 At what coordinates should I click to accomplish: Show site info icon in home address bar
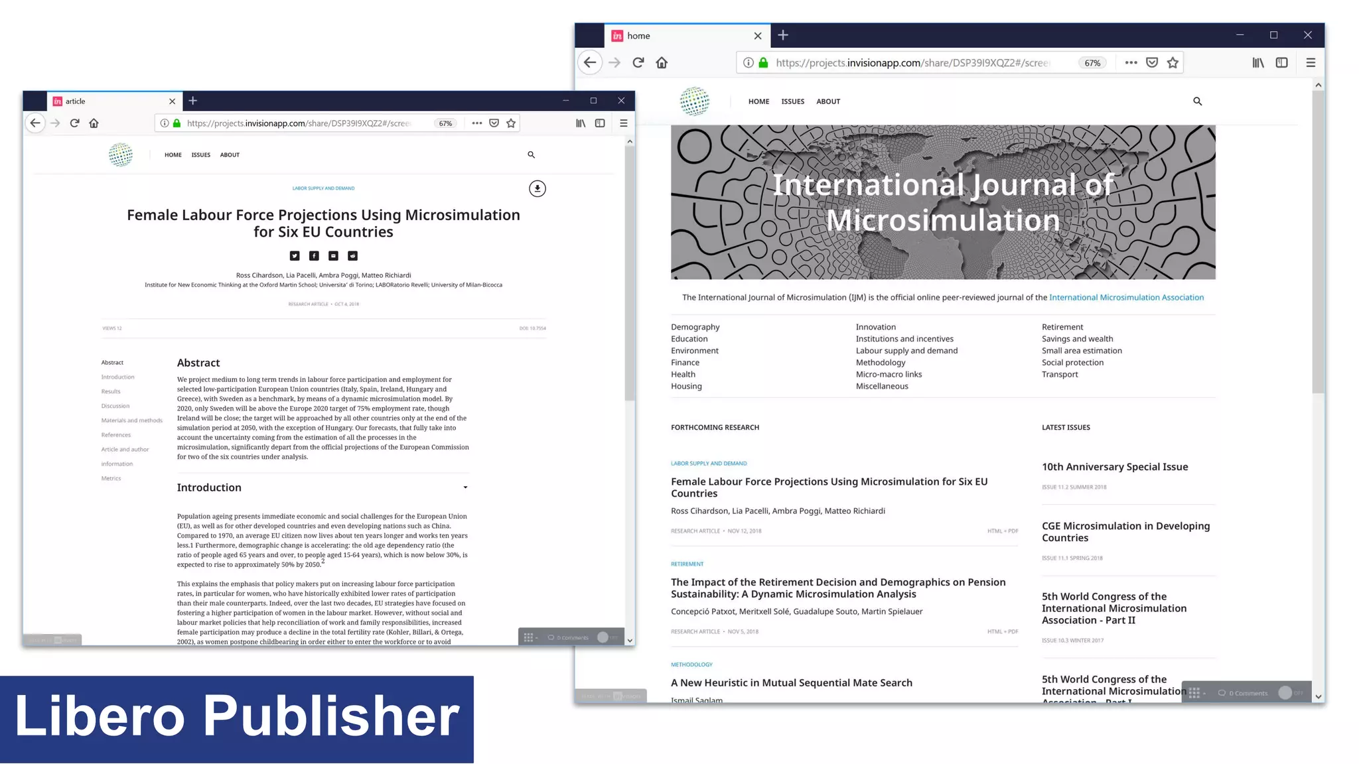click(748, 63)
